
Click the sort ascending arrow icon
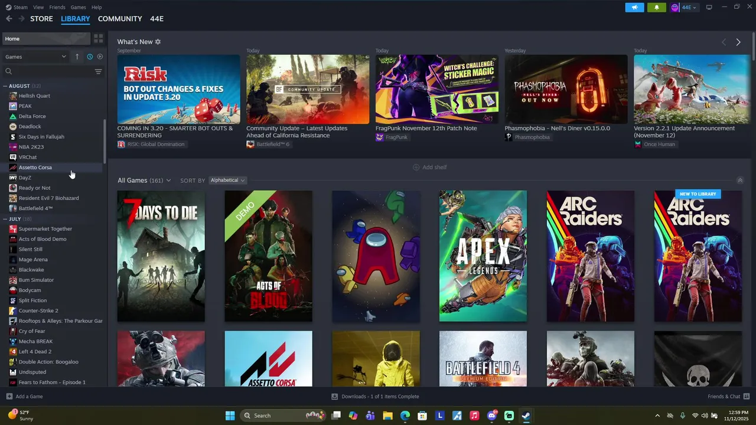click(x=77, y=57)
